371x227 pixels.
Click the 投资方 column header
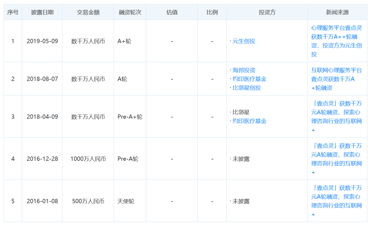click(x=267, y=12)
